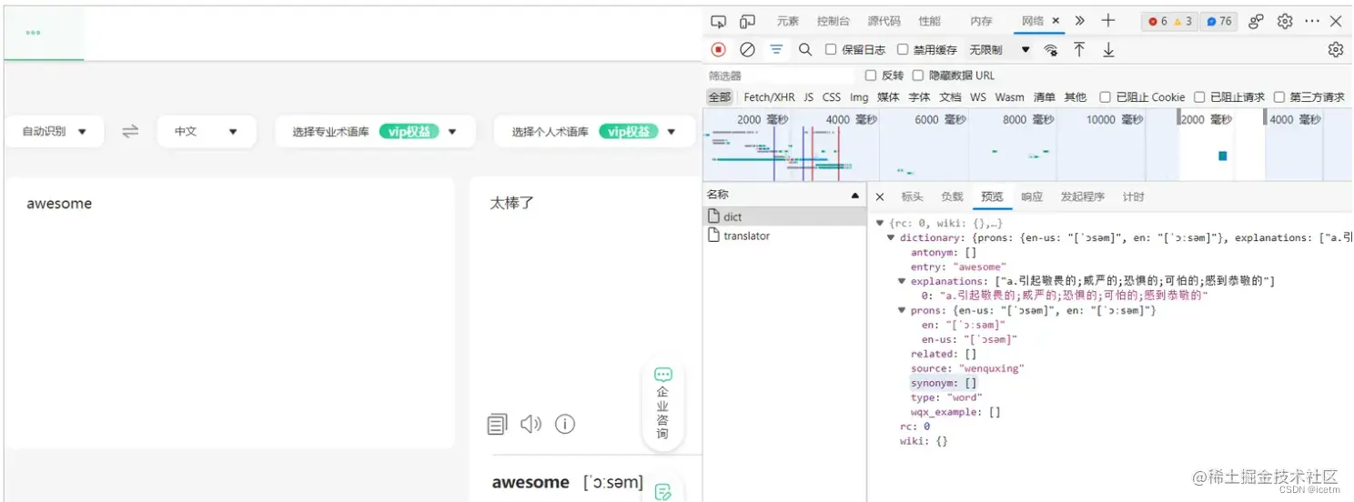Open 标头 request detail tab
Image resolution: width=1354 pixels, height=502 pixels.
click(x=912, y=197)
